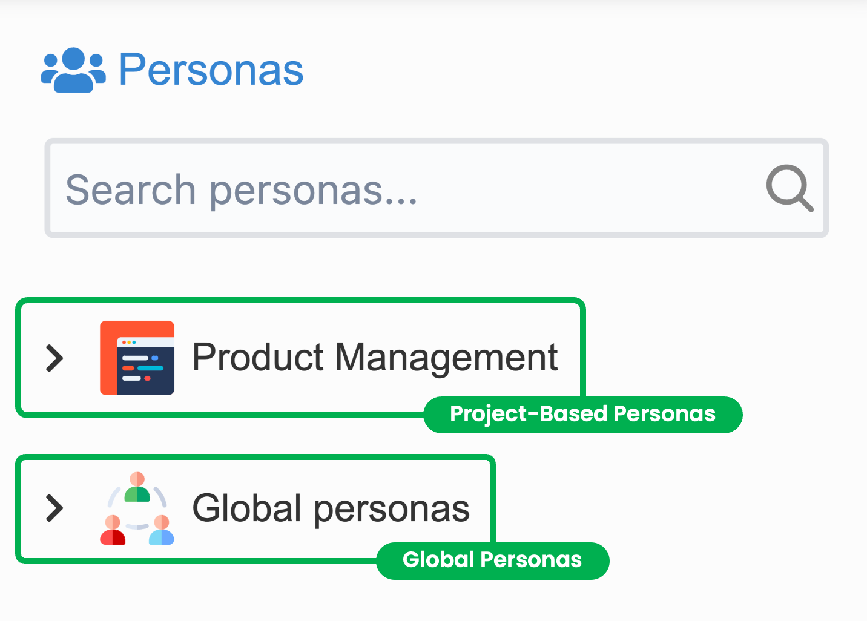Expand the Product Management chevron
Viewport: 867px width, 621px height.
54,358
